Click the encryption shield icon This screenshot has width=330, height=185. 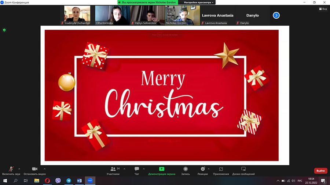pos(4,30)
